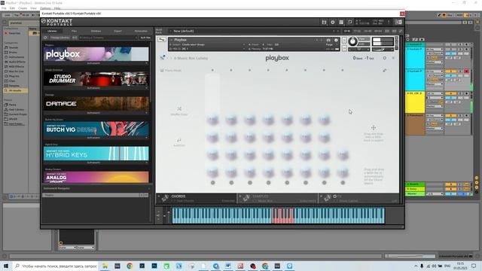This screenshot has height=271, width=482.
Task: Toggle the first step dot under the sample grid
Action: click(212, 183)
